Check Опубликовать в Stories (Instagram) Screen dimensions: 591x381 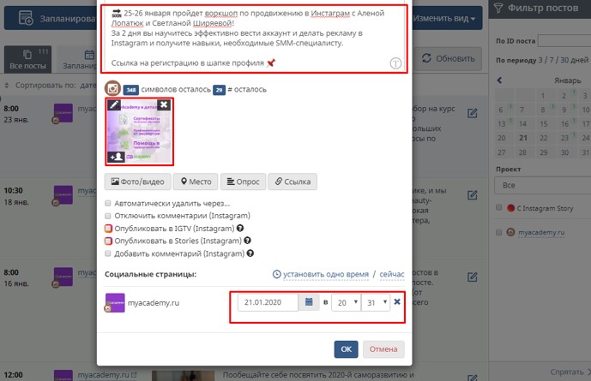(108, 241)
